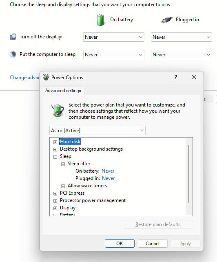
Task: Click the battery-with-plug icon in dialog
Action: point(58,110)
